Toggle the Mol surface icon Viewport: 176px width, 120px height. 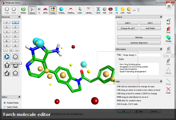click(x=105, y=10)
